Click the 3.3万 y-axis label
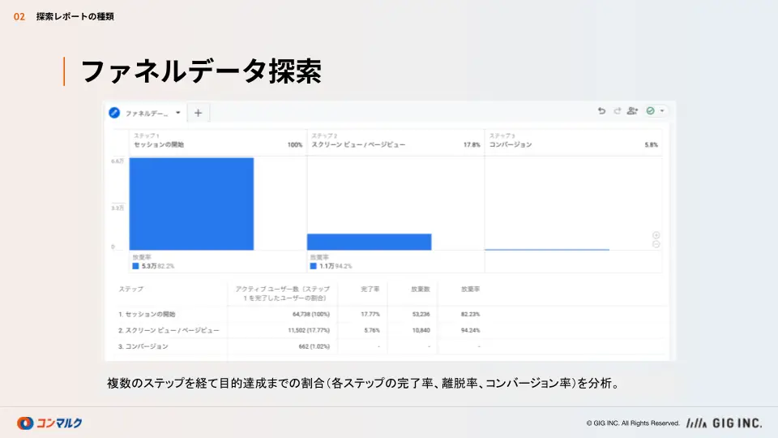The height and width of the screenshot is (438, 778). [x=118, y=208]
